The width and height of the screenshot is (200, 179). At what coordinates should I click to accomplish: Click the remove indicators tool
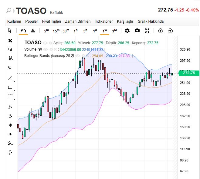pyautogui.click(x=10, y=58)
